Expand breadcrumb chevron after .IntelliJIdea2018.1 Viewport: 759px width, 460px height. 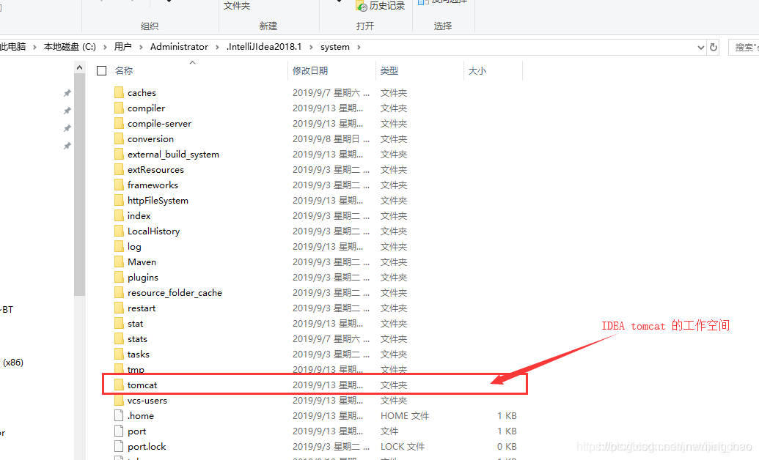[x=311, y=47]
